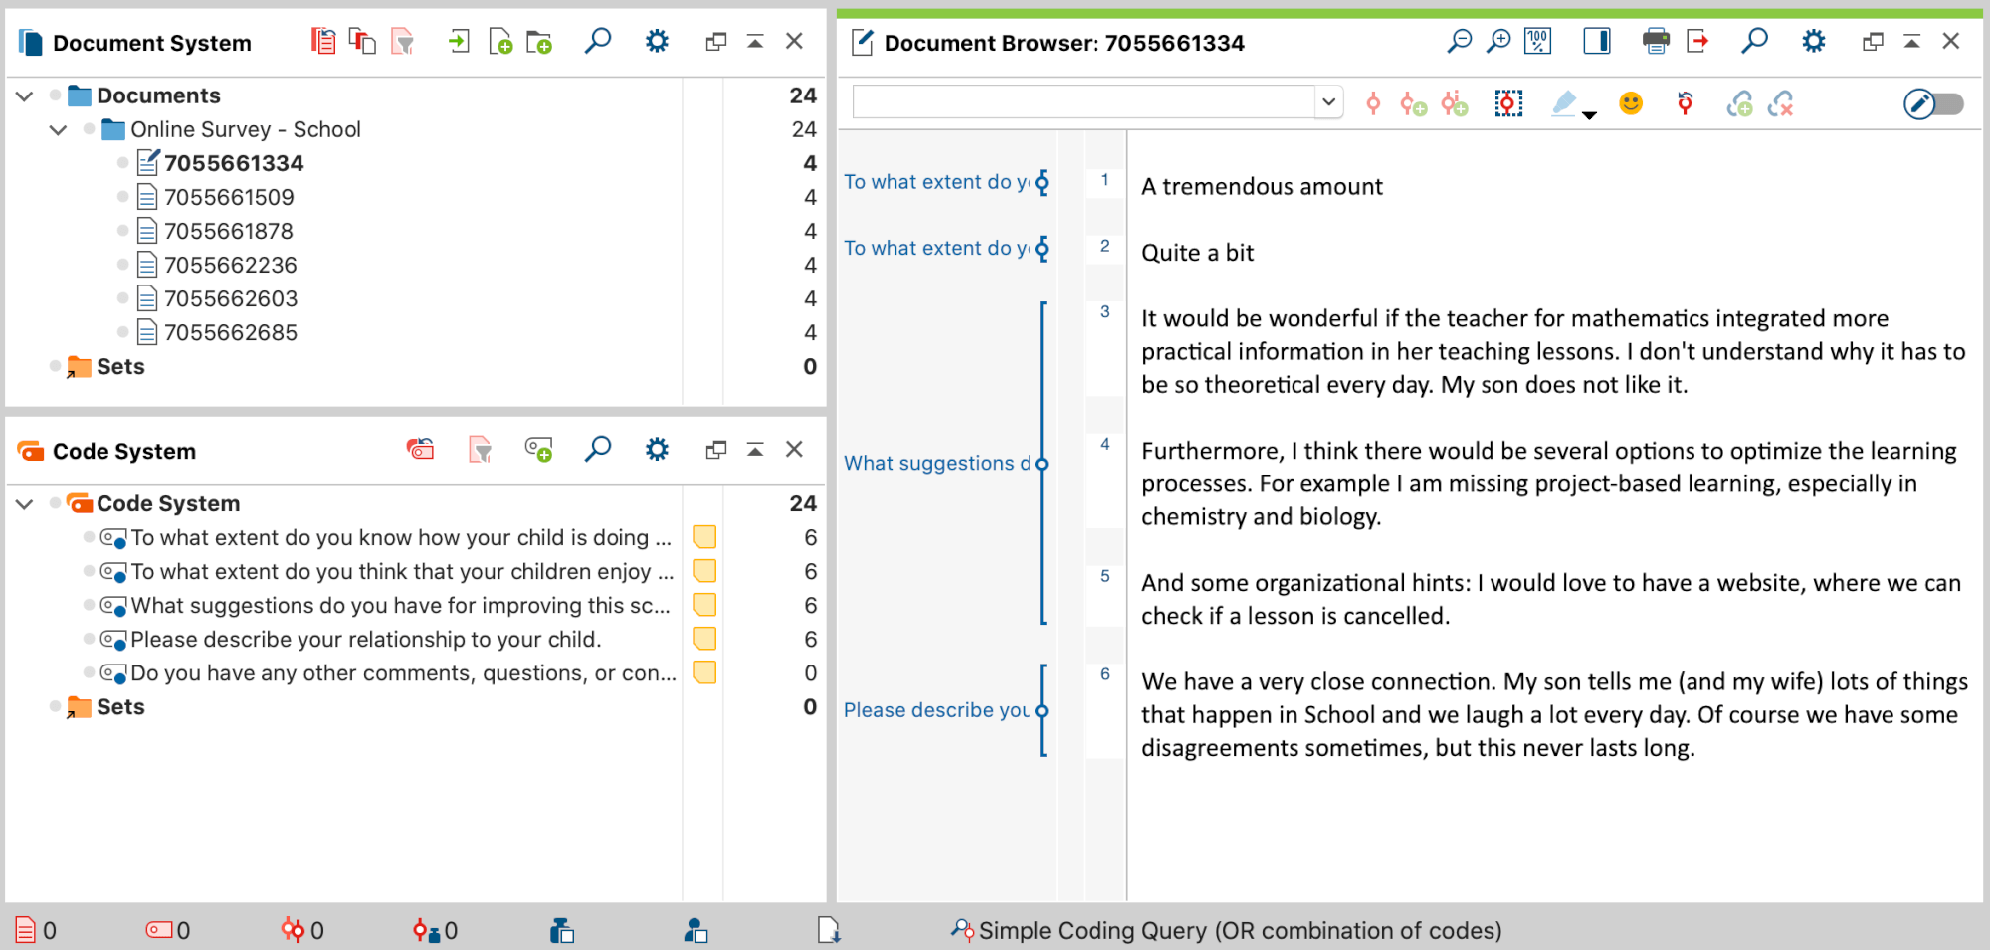
Task: Select document 7055662603
Action: click(x=230, y=298)
